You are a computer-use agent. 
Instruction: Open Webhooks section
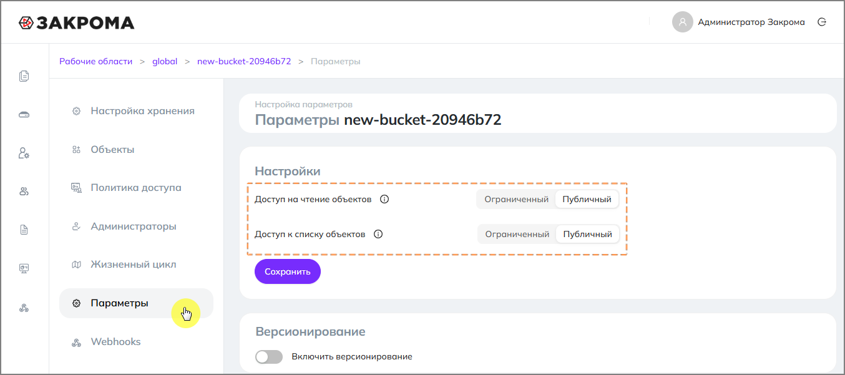point(136,342)
